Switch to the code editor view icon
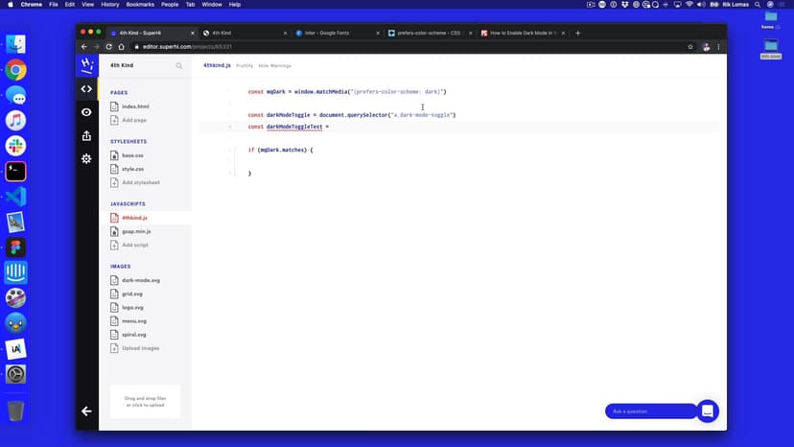794x447 pixels. coord(86,89)
